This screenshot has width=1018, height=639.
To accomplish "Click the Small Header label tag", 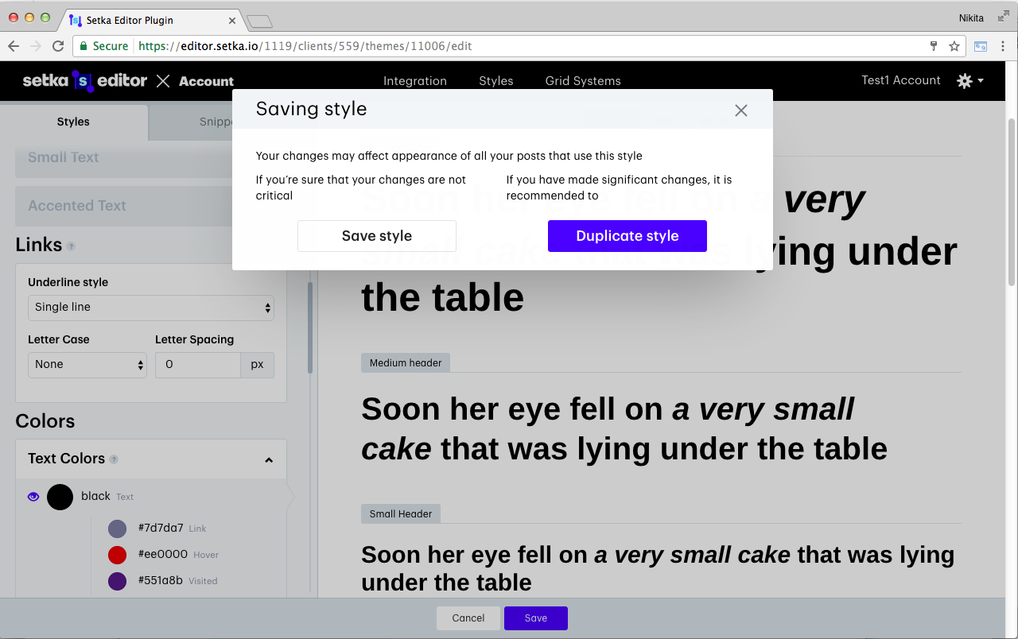I will (401, 514).
